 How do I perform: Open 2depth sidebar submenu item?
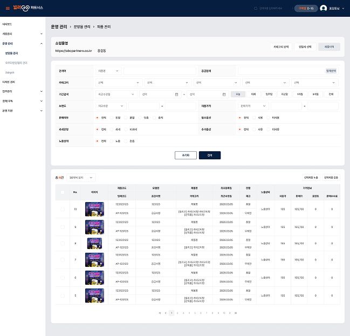tap(10, 72)
